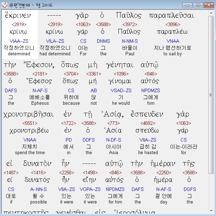Screen dimensions: 216x216
Task: Click the English gloss 'to sail by'
Action: 173,54
